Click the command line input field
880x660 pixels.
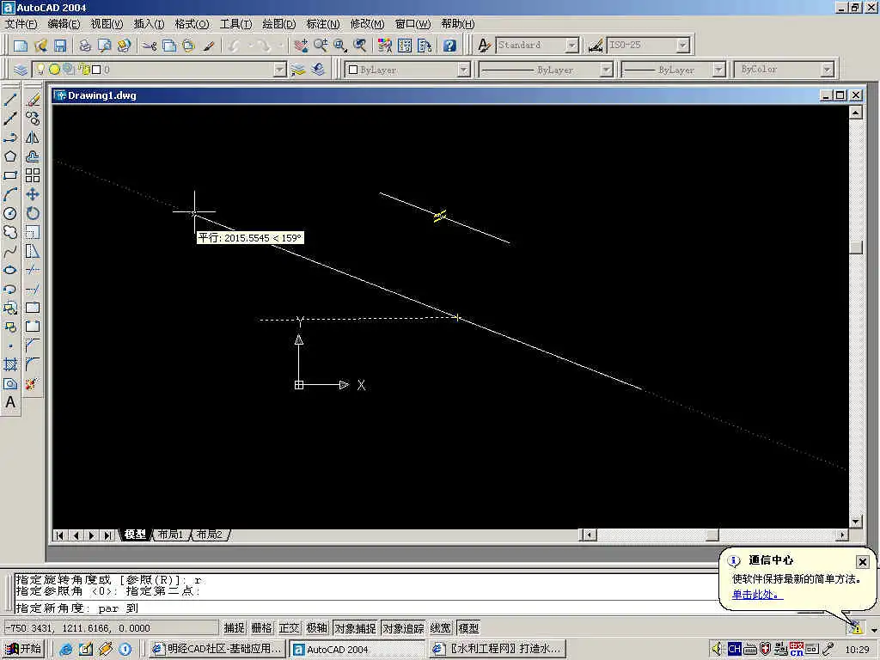(x=364, y=608)
